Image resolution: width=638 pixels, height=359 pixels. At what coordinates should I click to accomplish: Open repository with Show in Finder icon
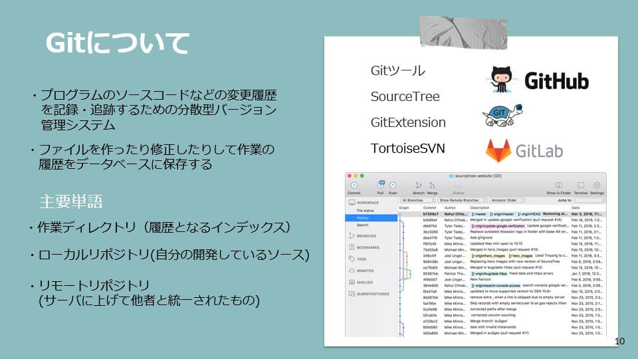coord(559,185)
